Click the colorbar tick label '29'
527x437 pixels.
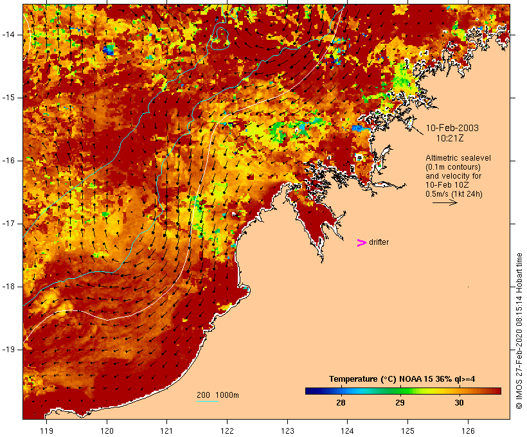click(400, 403)
